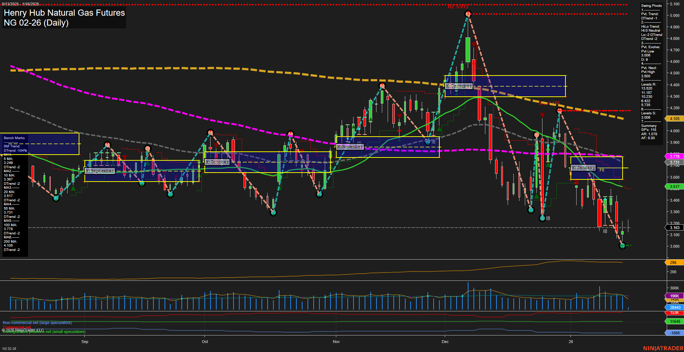Toggle the Non-commercial net (large speculators) legend
This screenshot has height=352, width=684.
click(37, 323)
